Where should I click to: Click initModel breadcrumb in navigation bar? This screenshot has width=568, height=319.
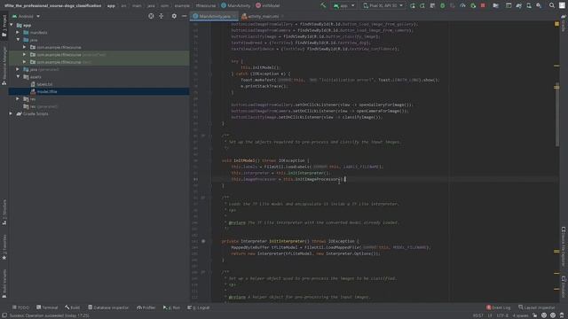point(268,5)
